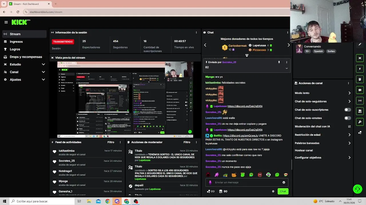Image resolution: width=366 pixels, height=205 pixels.
Task: Insert the red angry-face emote
Action: tap(260, 175)
